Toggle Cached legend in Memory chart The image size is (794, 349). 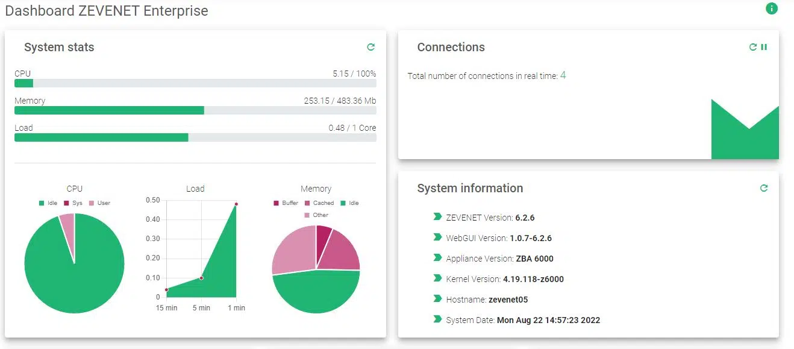[319, 203]
